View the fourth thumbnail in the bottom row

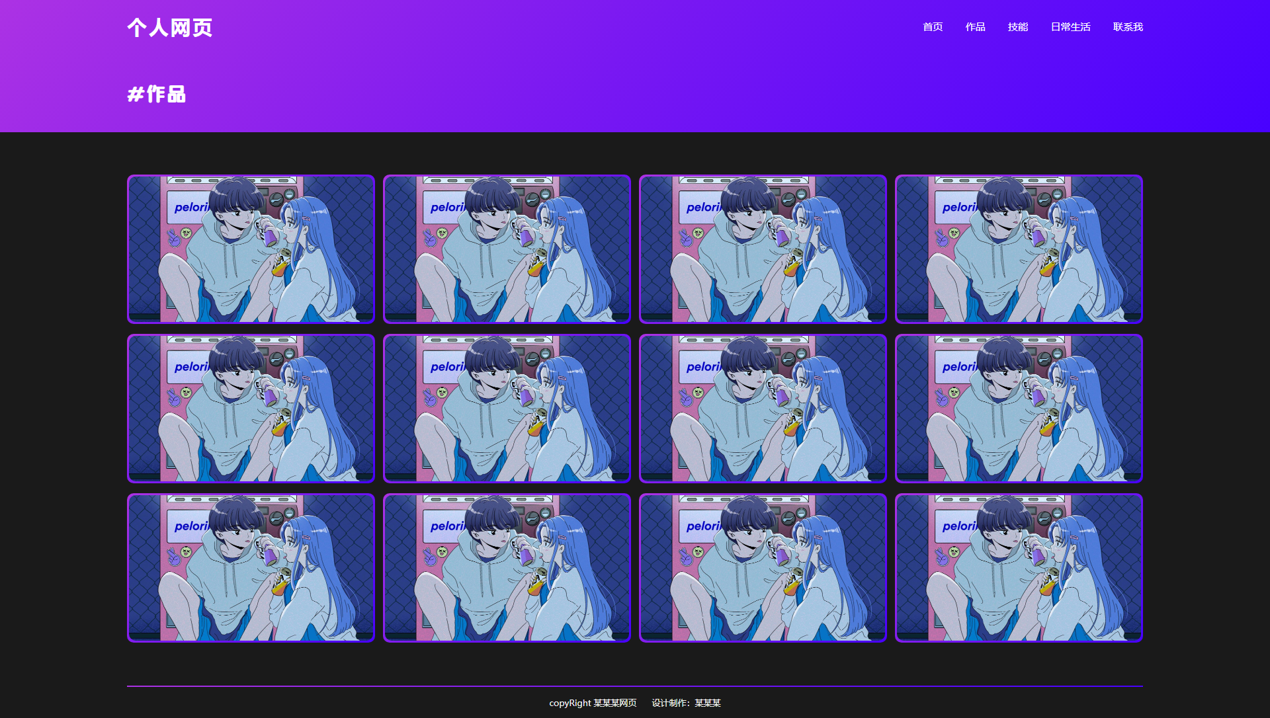(1019, 568)
